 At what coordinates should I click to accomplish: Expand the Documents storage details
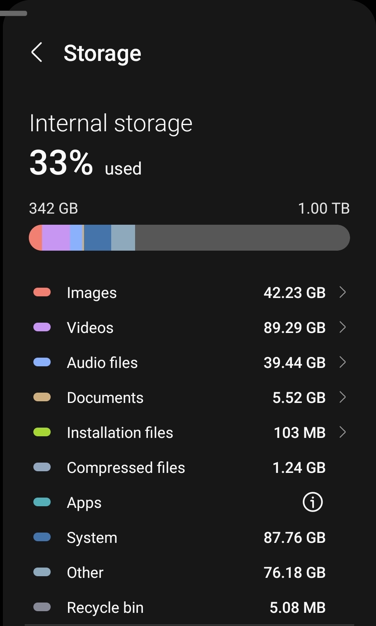[x=343, y=397]
